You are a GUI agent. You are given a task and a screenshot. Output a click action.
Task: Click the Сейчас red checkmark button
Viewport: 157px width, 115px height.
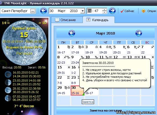127,11
